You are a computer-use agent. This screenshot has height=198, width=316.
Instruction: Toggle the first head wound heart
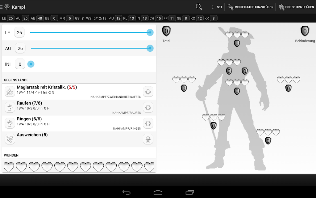(229, 35)
